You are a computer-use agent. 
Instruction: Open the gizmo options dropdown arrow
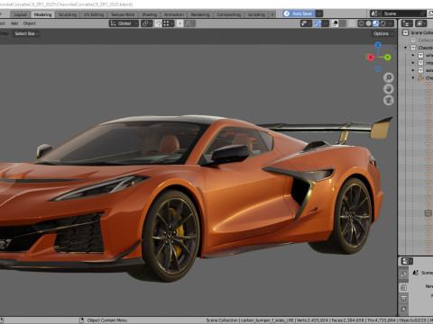coord(325,23)
